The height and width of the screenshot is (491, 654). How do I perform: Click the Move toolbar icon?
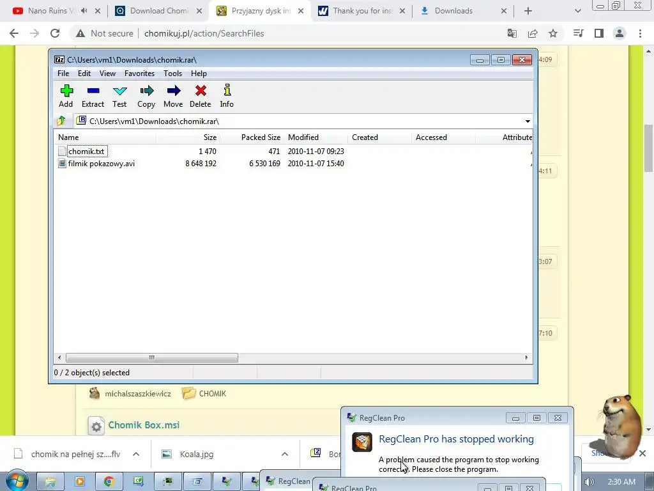(x=173, y=96)
